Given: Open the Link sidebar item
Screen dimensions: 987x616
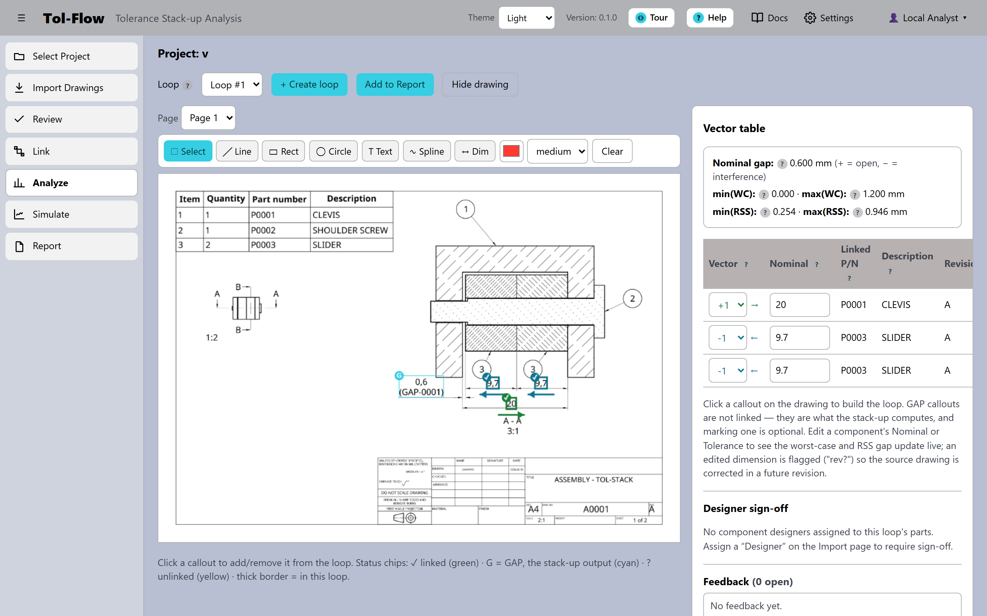Looking at the screenshot, I should [x=71, y=151].
